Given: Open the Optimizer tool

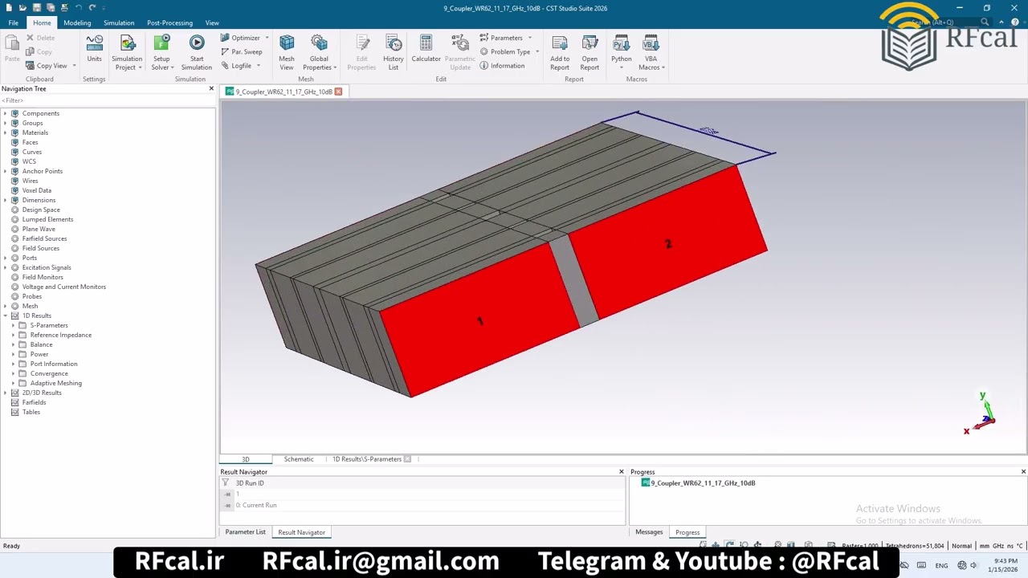Looking at the screenshot, I should pos(240,38).
